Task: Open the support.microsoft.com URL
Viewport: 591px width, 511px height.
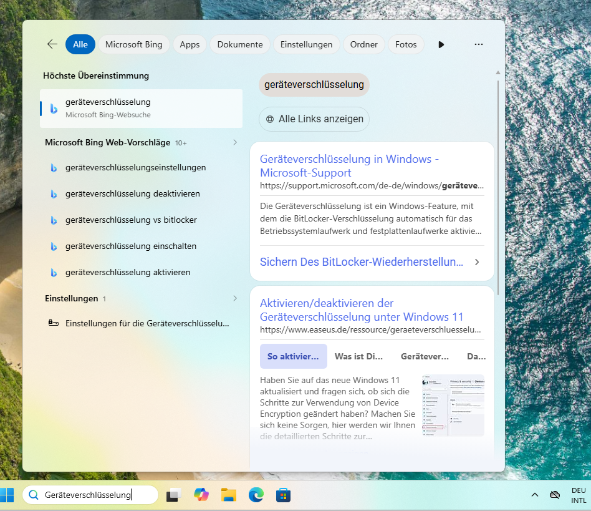Action: (372, 185)
